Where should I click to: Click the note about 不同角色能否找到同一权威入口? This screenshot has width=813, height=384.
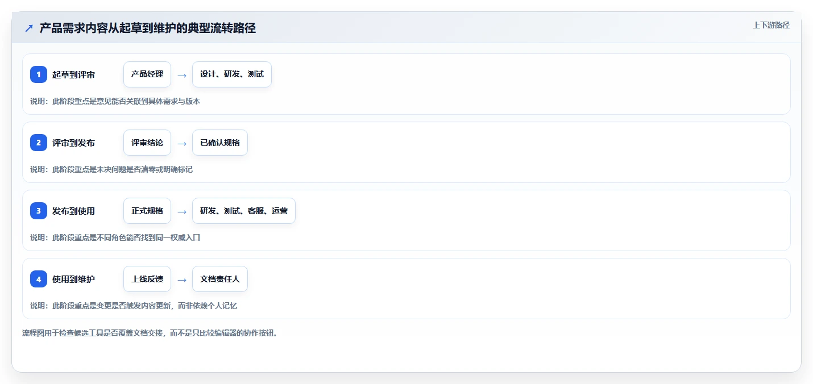[x=115, y=237]
